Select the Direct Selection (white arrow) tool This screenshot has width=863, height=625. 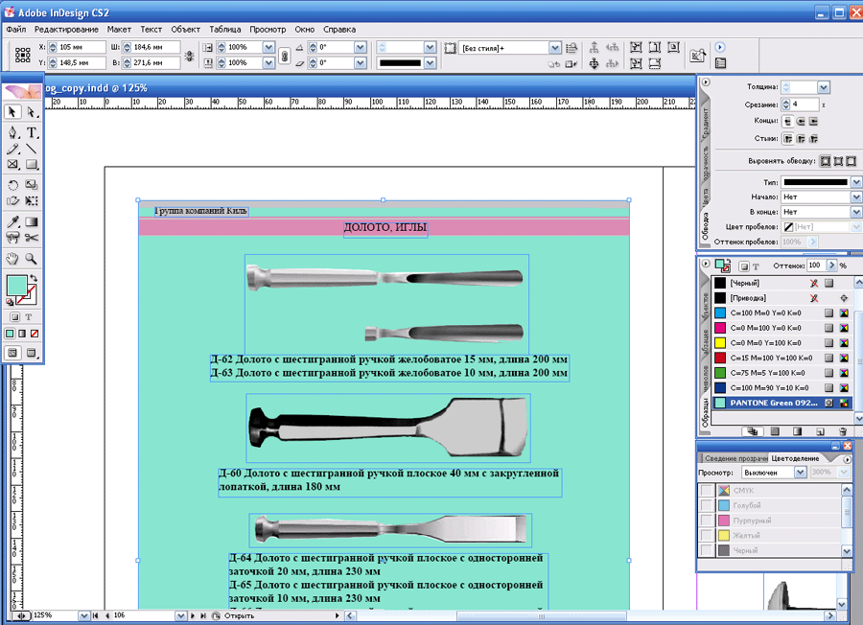32,112
